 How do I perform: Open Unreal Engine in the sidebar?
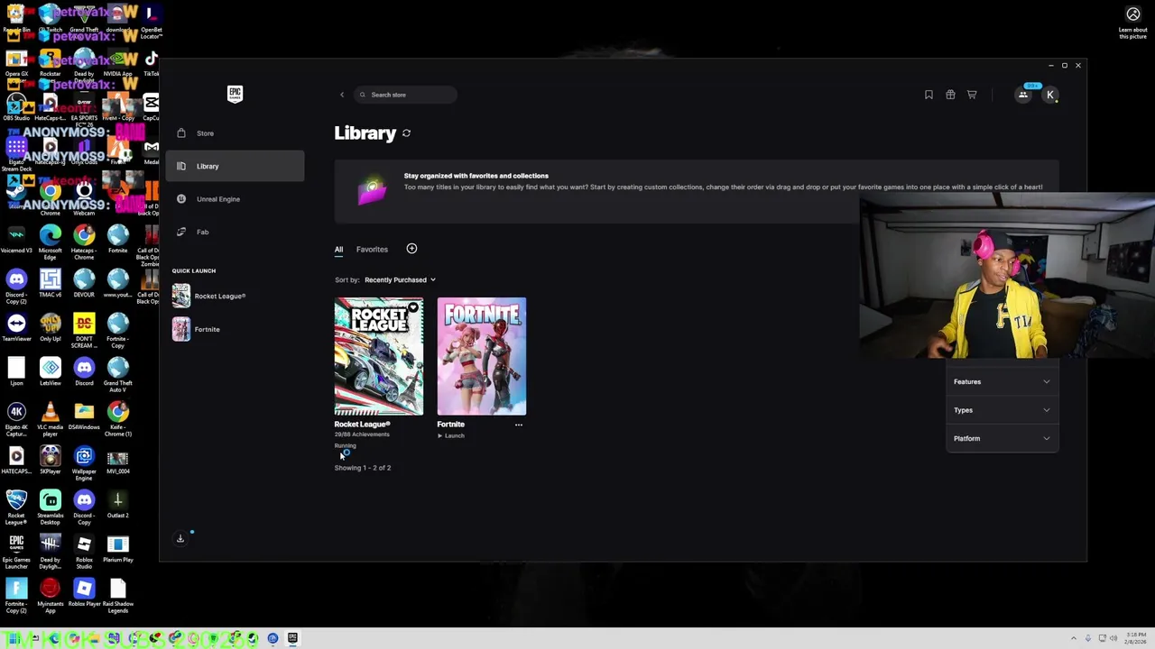tap(235, 199)
